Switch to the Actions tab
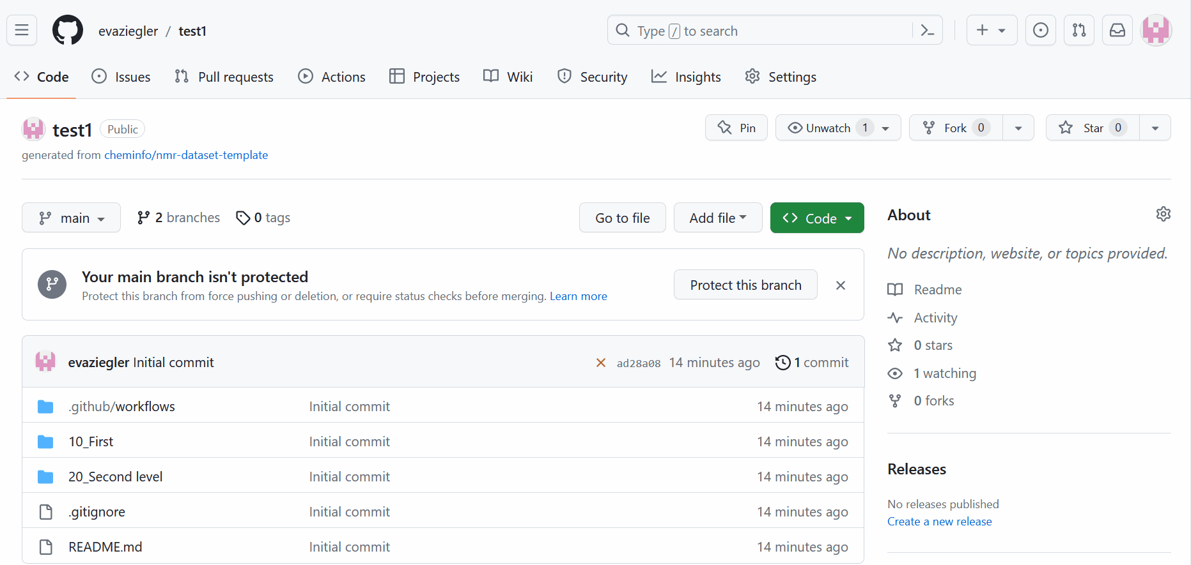Image resolution: width=1191 pixels, height=565 pixels. click(332, 77)
